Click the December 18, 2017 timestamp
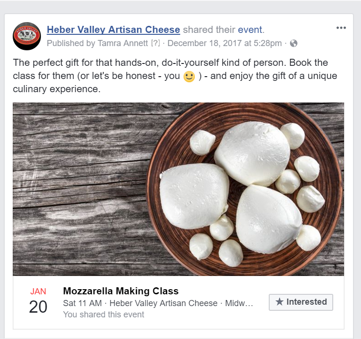This screenshot has width=361, height=339. [x=225, y=43]
